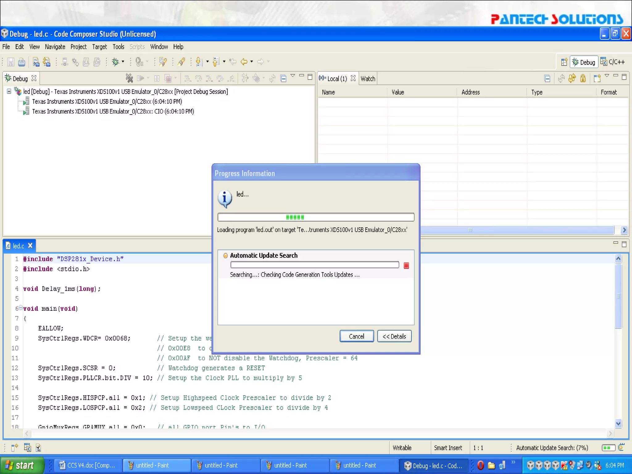Open dropdown arrow next to Debug bug icon

(x=123, y=62)
